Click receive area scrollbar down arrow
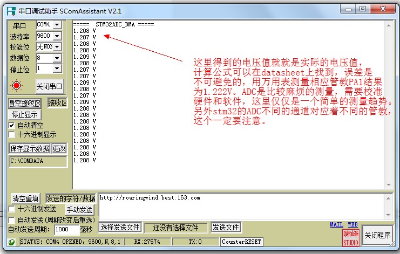The width and height of the screenshot is (400, 254). coord(389,184)
